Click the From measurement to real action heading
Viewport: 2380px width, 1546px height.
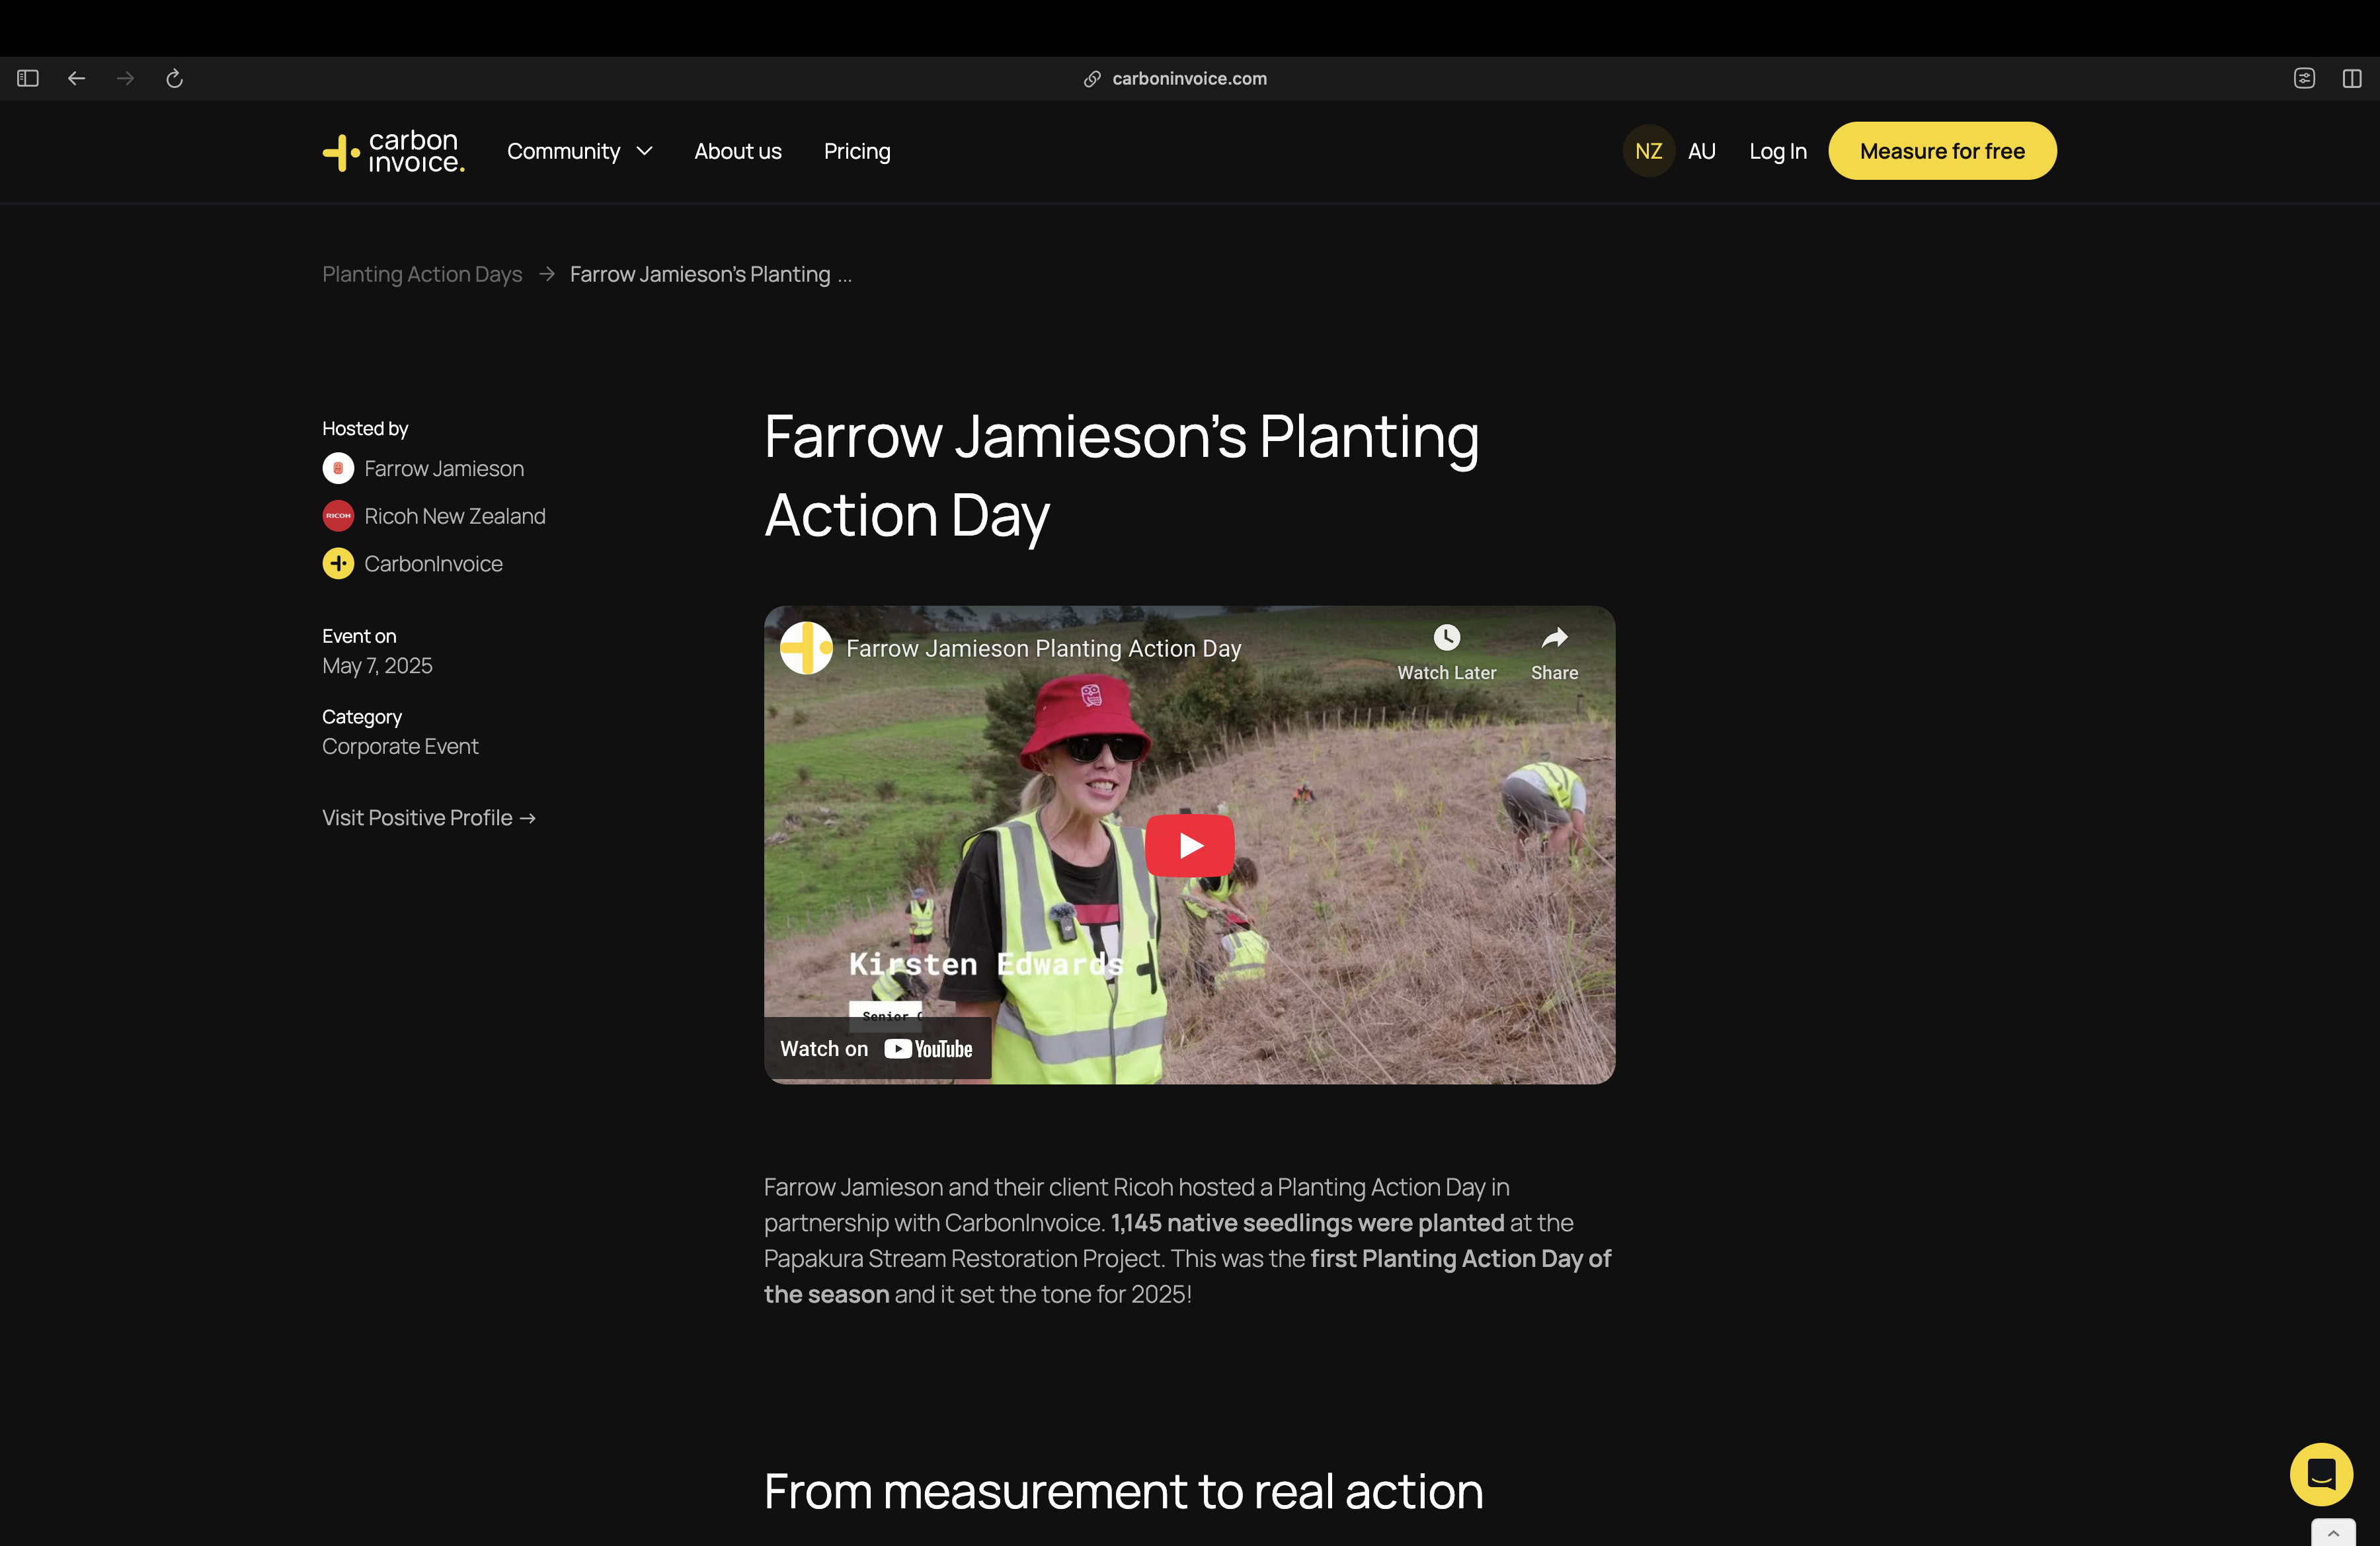click(x=1123, y=1492)
